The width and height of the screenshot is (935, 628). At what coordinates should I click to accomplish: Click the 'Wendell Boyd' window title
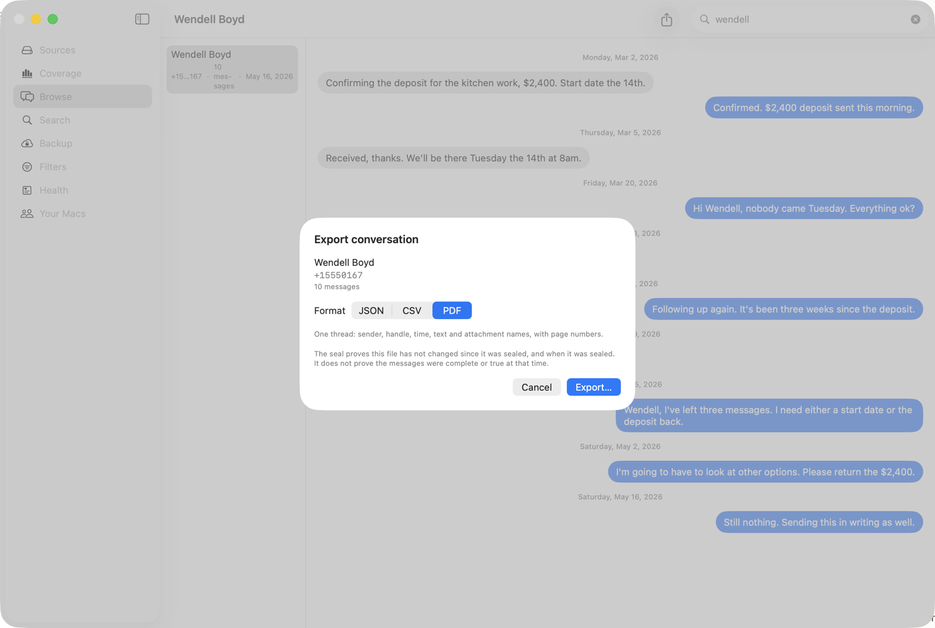209,19
